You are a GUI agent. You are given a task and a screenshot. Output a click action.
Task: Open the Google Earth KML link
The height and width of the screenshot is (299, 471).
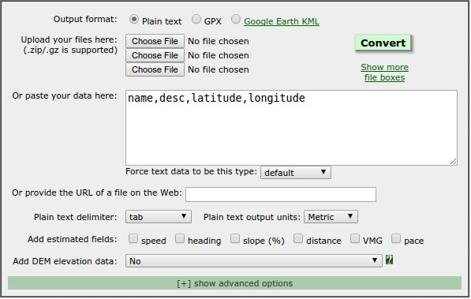click(282, 21)
